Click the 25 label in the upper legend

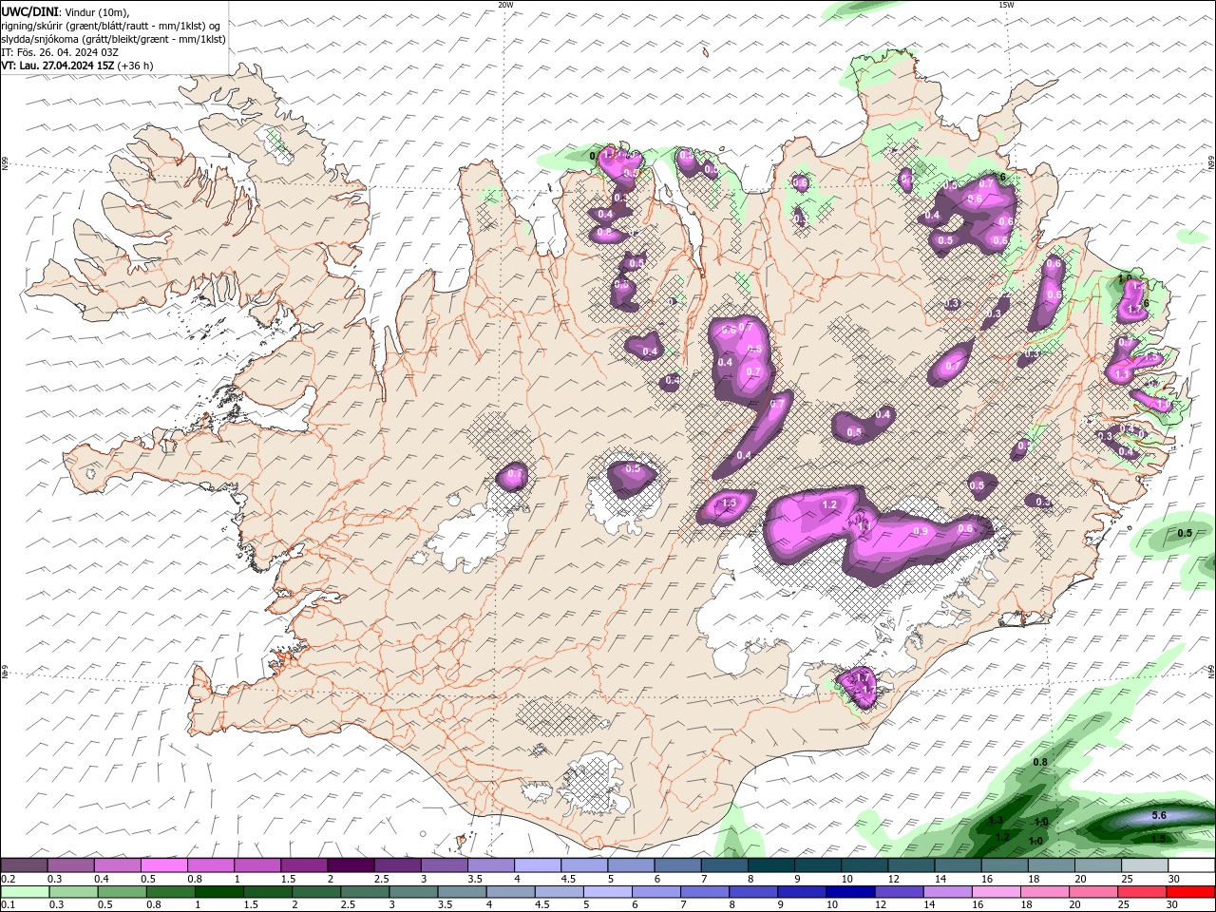pyautogui.click(x=1128, y=879)
